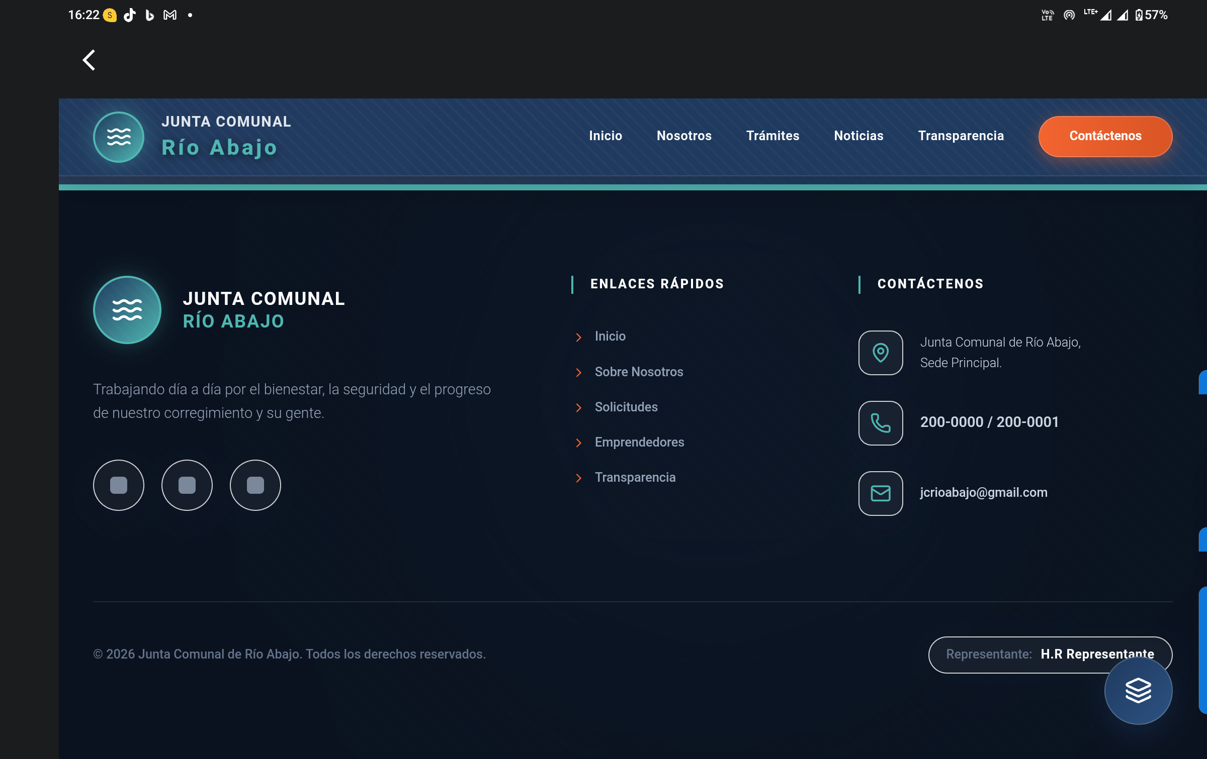Click the H.R Representante badge
Screen dimensions: 1207x759
click(x=1050, y=655)
